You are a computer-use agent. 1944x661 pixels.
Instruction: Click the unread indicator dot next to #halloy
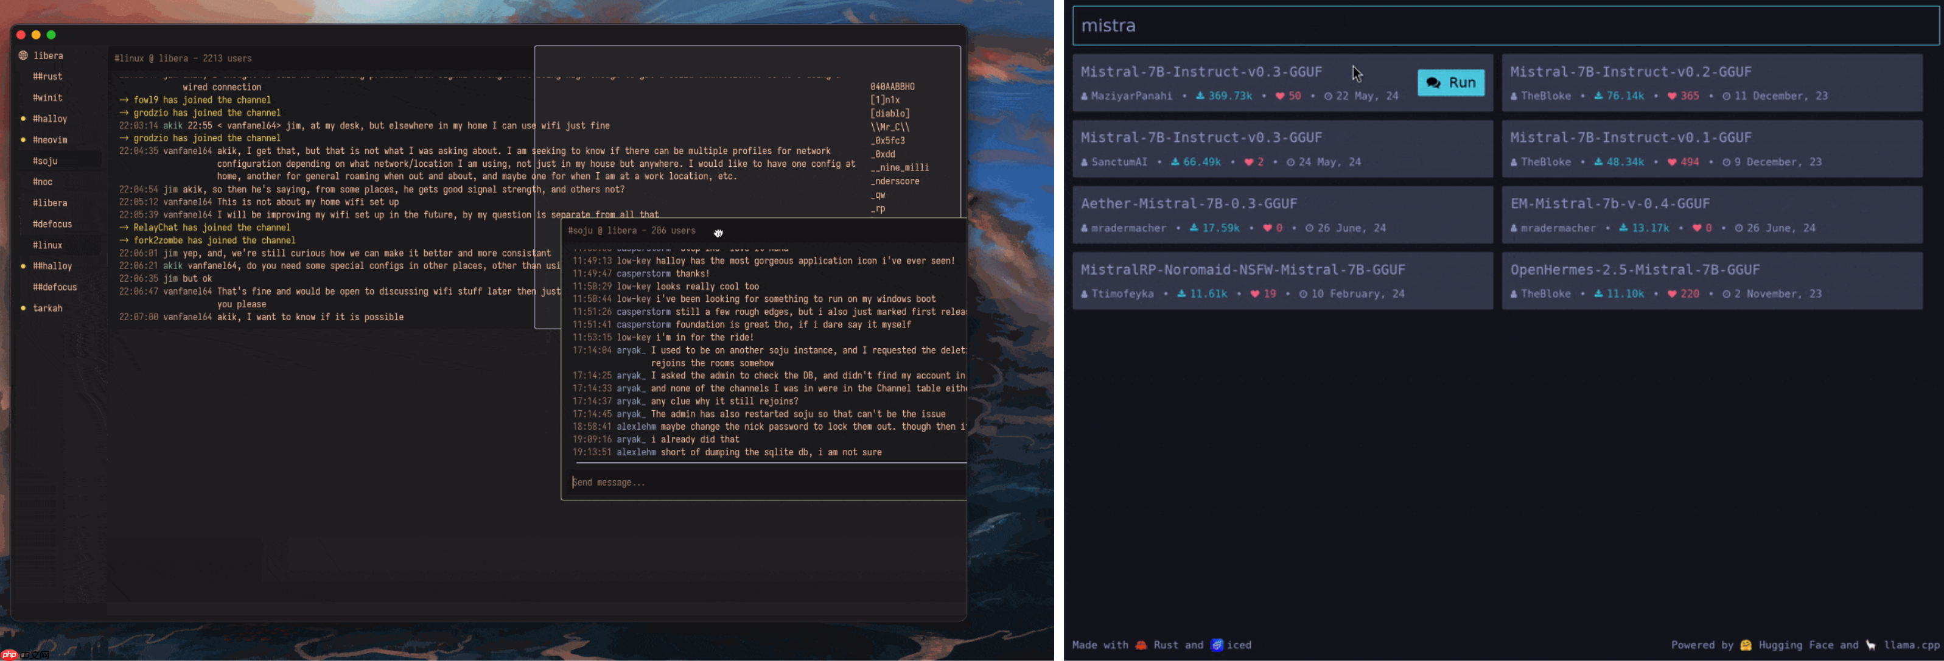click(x=23, y=119)
